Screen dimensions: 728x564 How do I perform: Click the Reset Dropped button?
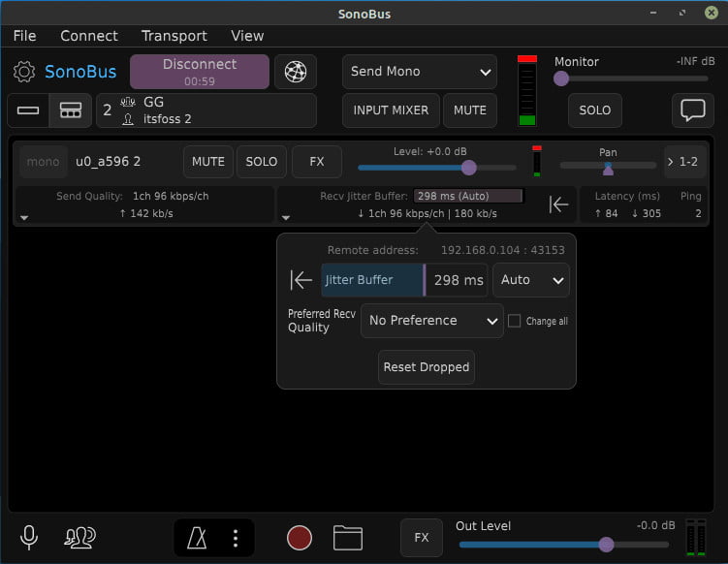point(427,367)
